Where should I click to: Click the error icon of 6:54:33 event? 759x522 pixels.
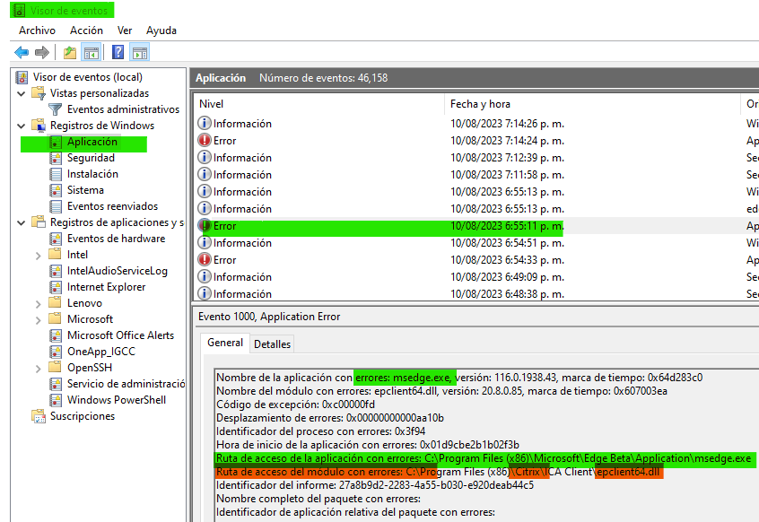(x=205, y=260)
